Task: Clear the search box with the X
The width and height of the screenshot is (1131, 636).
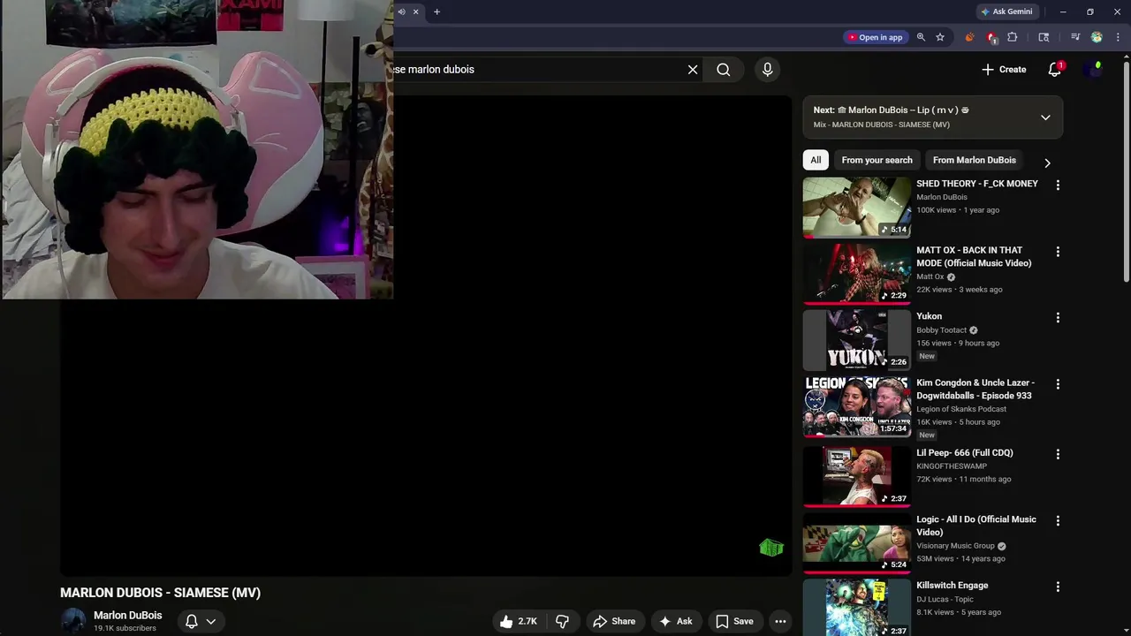Action: (693, 70)
